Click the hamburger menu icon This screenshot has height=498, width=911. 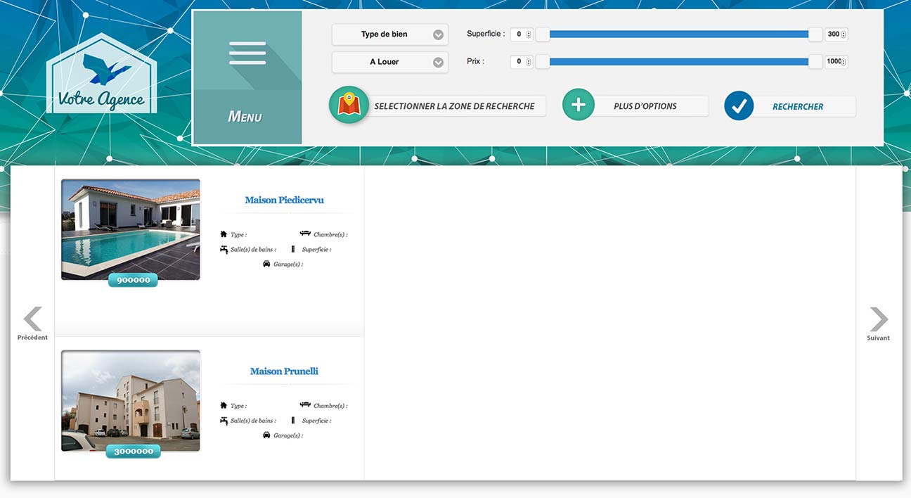point(247,53)
